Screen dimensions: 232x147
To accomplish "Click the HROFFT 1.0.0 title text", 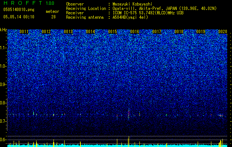I will pos(29,3).
